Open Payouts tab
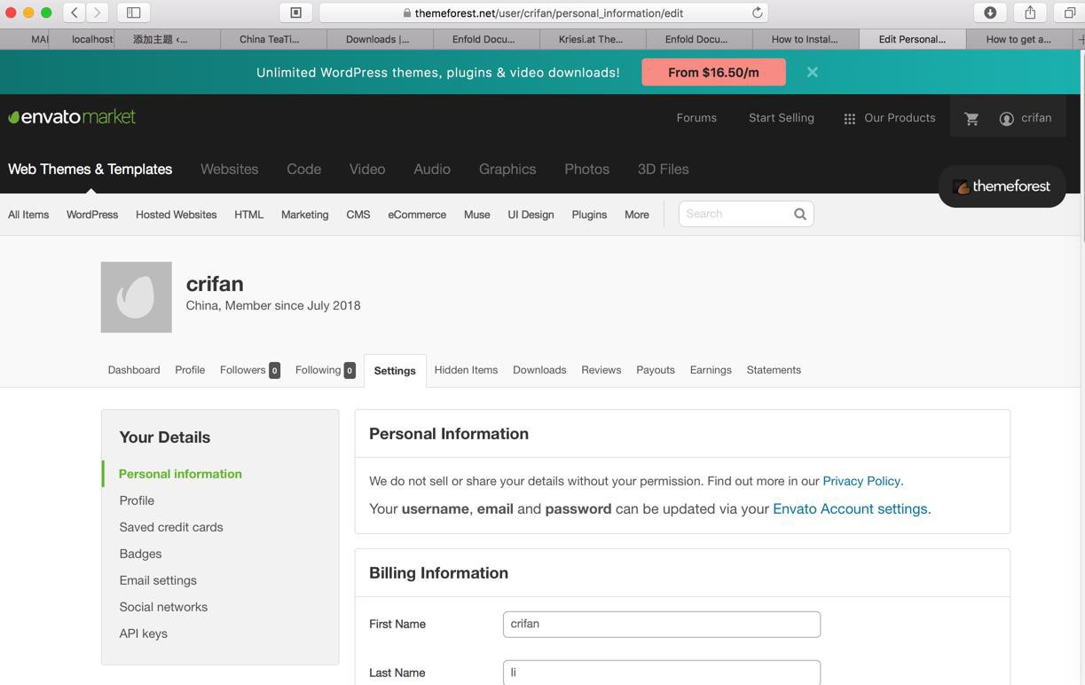 pos(656,370)
